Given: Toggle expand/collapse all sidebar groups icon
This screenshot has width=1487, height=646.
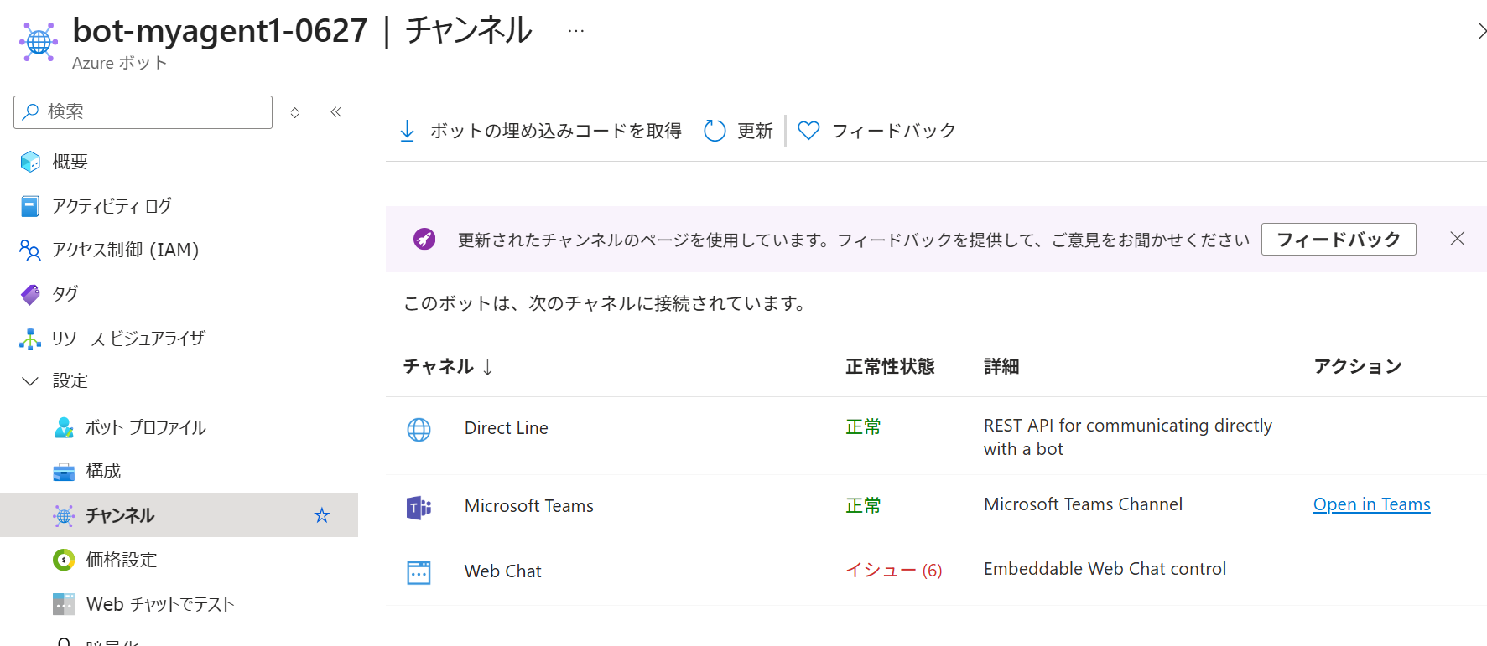Looking at the screenshot, I should 294,112.
